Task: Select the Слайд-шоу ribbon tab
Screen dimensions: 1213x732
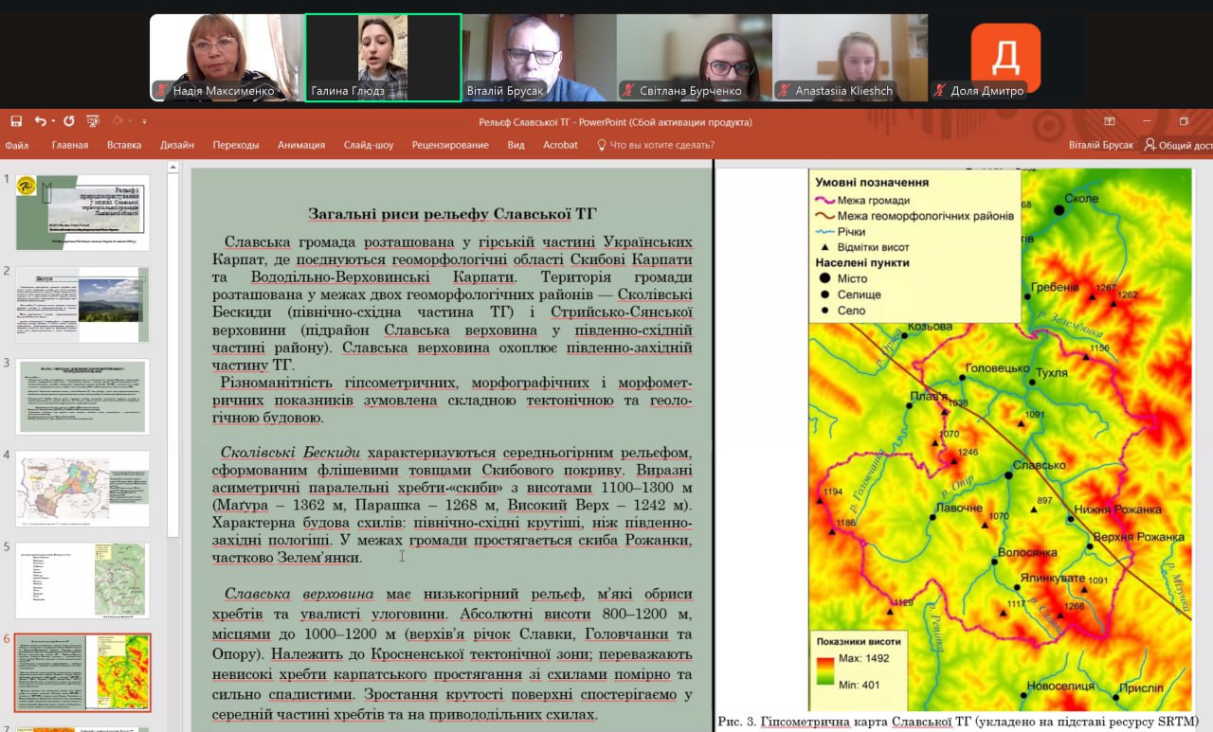Action: 369,145
